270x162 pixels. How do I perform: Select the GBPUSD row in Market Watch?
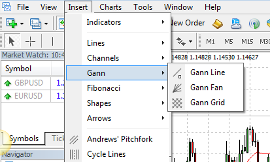pos(33,83)
